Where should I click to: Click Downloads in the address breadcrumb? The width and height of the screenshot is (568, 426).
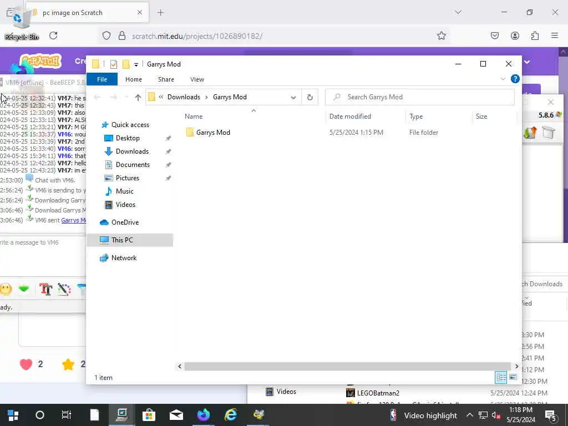pos(184,97)
